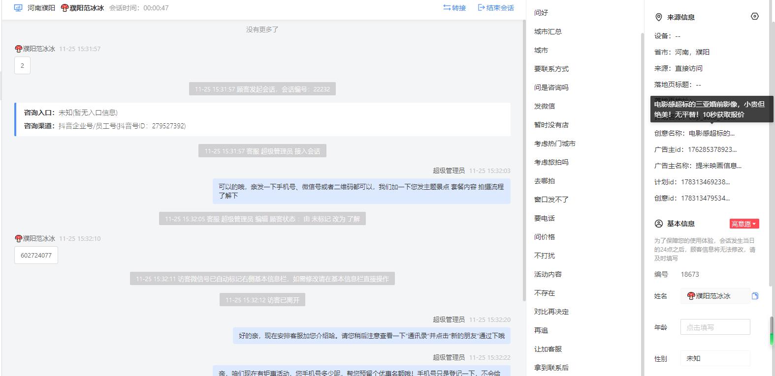Choose the 窗口发不了 quick reply
This screenshot has height=376, width=775.
[x=551, y=200]
